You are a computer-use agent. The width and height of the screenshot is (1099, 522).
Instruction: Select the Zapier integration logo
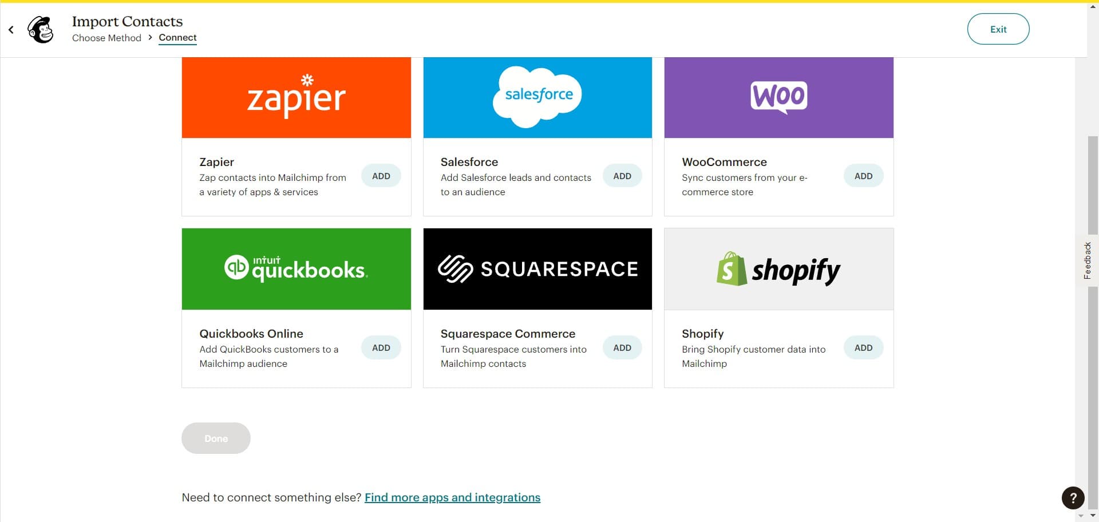click(296, 97)
